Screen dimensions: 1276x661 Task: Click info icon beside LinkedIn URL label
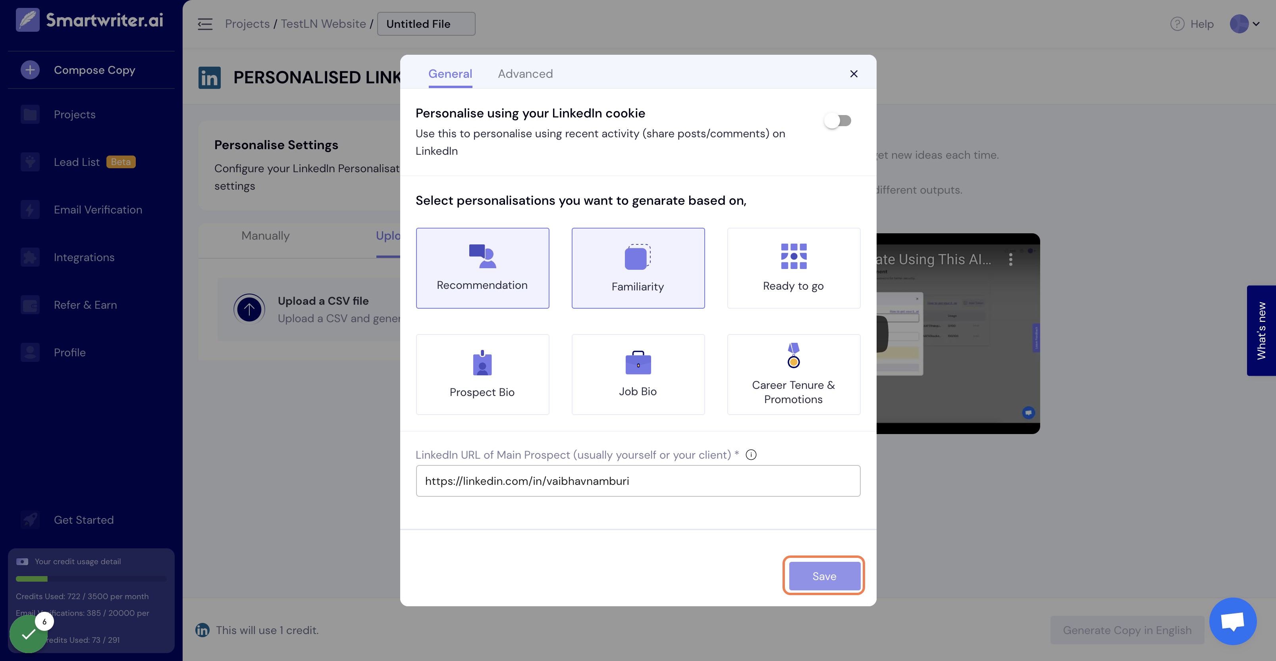pos(751,455)
